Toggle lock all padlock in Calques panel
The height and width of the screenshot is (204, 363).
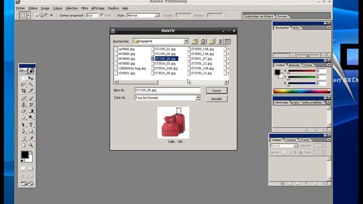[301, 152]
